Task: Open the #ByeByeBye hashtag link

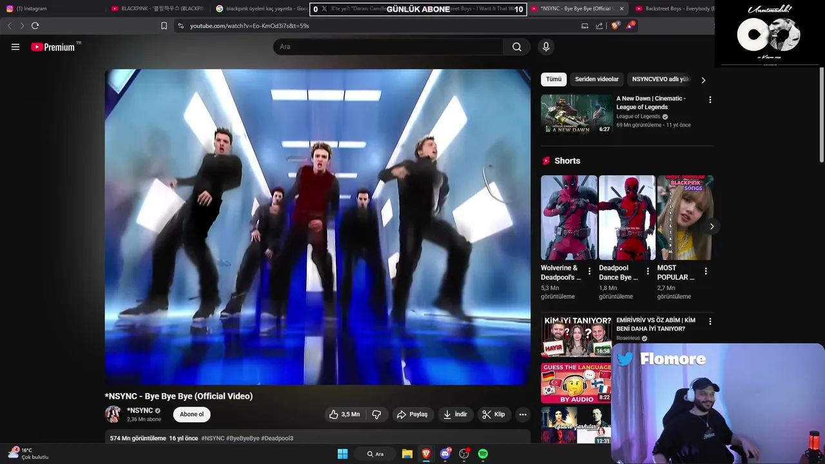Action: coord(243,438)
